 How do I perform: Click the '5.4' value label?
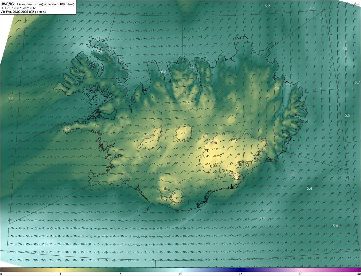point(309,188)
